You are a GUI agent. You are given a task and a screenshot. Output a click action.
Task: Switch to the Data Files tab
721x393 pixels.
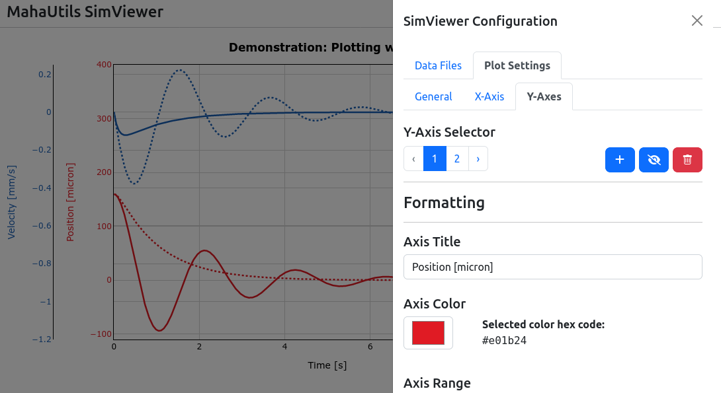click(438, 65)
